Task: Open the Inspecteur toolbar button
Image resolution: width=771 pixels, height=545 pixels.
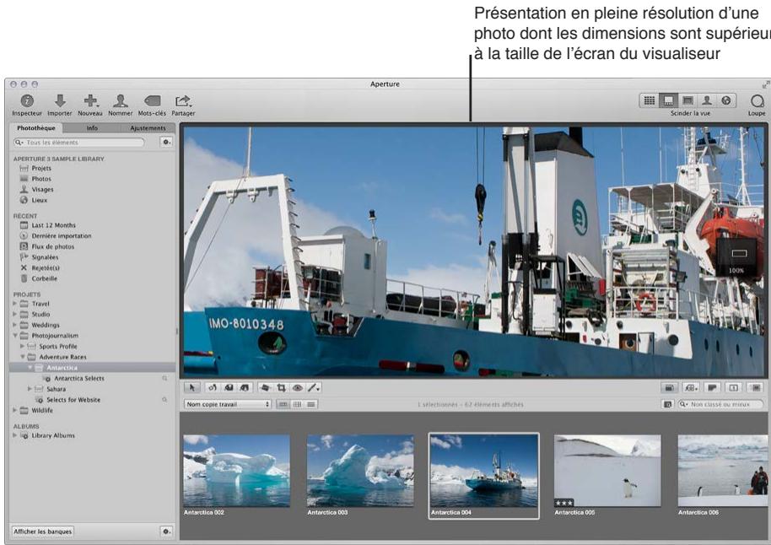Action: pyautogui.click(x=26, y=105)
